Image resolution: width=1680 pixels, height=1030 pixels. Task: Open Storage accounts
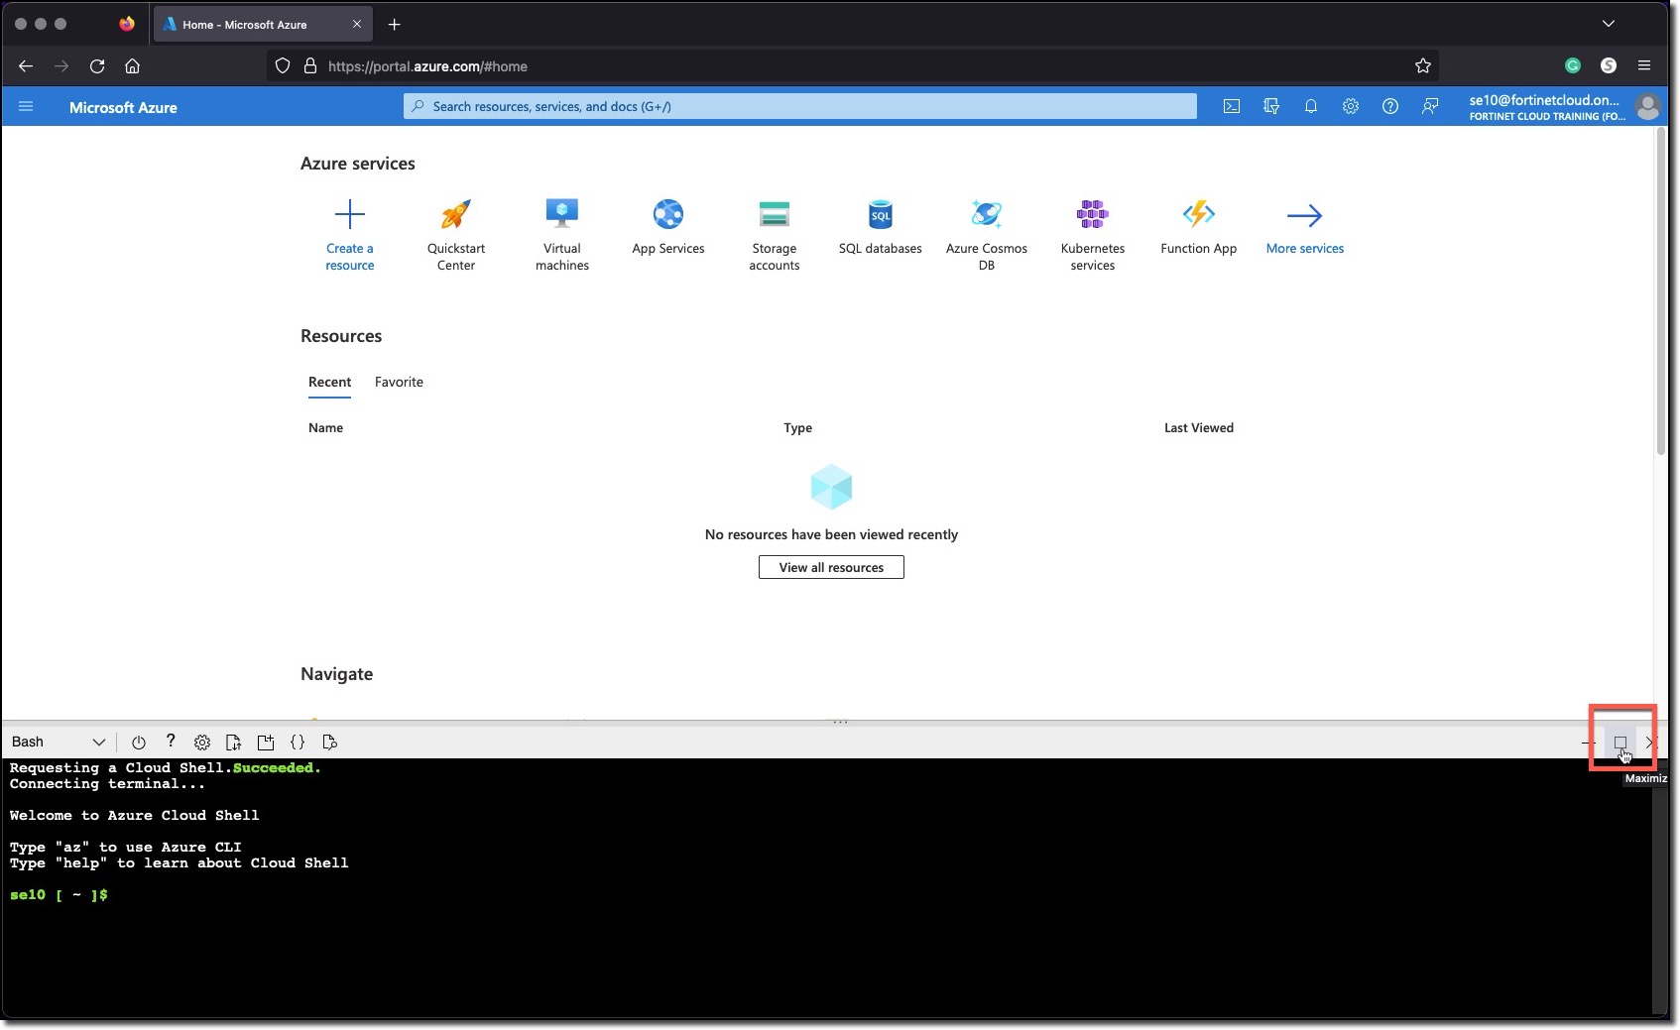coord(775,235)
